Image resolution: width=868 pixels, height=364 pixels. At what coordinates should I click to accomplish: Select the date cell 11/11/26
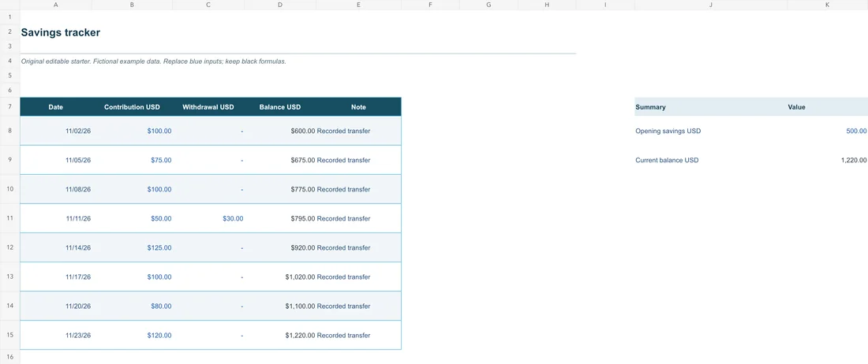(56, 218)
